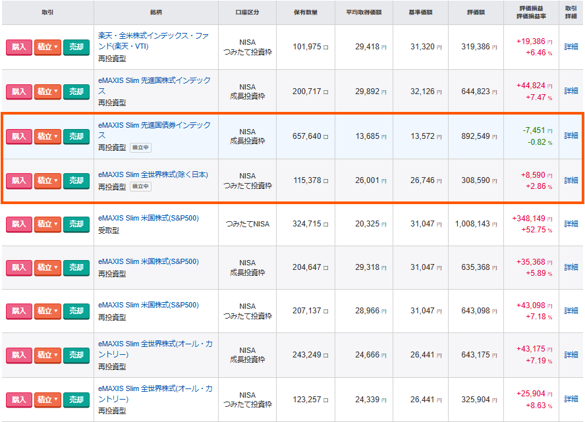The width and height of the screenshot is (585, 422).
Task: Click 売却 for eMAXIS Slim 先進国株式インデックス
Action: pyautogui.click(x=76, y=92)
